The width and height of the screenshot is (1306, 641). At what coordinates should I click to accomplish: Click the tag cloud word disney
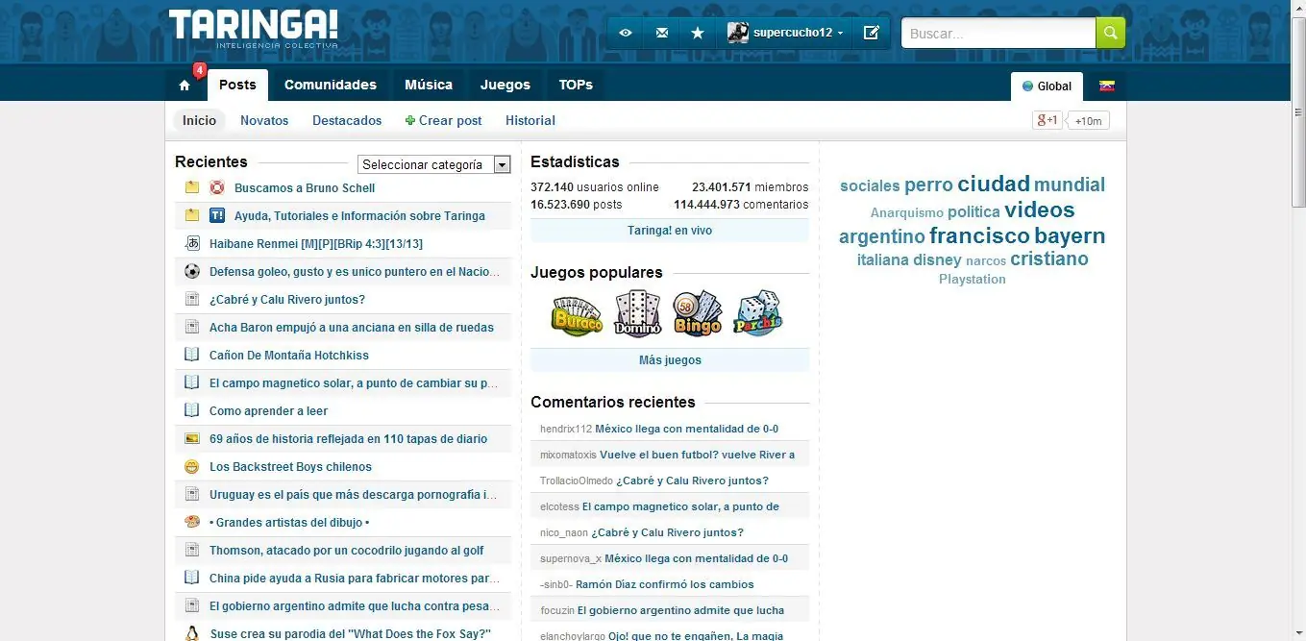click(x=937, y=259)
